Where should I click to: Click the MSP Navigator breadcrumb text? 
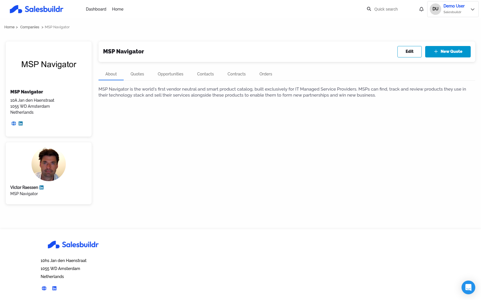57,27
